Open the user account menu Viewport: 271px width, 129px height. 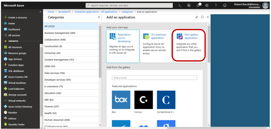(x=251, y=5)
